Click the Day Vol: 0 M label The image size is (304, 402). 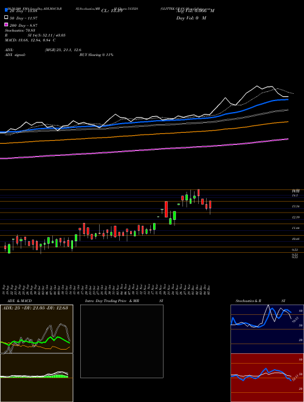click(191, 18)
